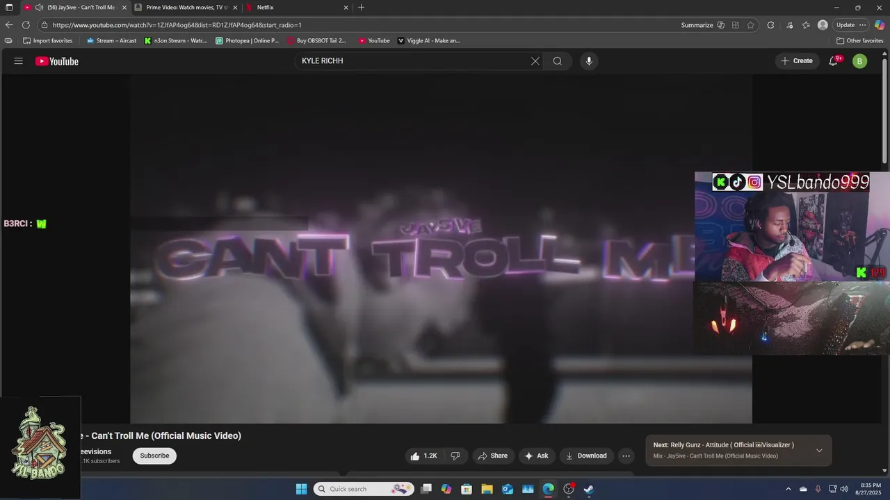Expand the Other favorites folder

click(860, 41)
